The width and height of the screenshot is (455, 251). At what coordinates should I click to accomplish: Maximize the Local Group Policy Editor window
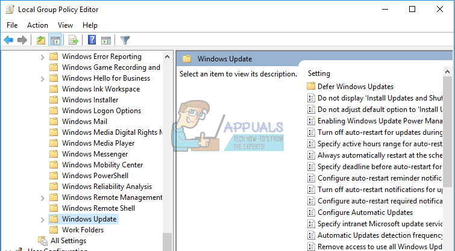click(x=412, y=9)
